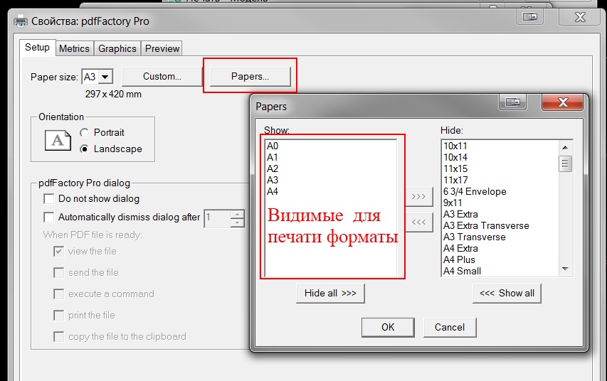This screenshot has width=607, height=381.
Task: Toggle Automatically dismiss dialog after checkbox
Action: pyautogui.click(x=49, y=217)
